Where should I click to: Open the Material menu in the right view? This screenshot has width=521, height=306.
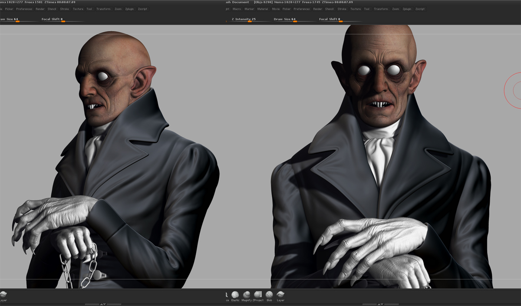(x=263, y=9)
